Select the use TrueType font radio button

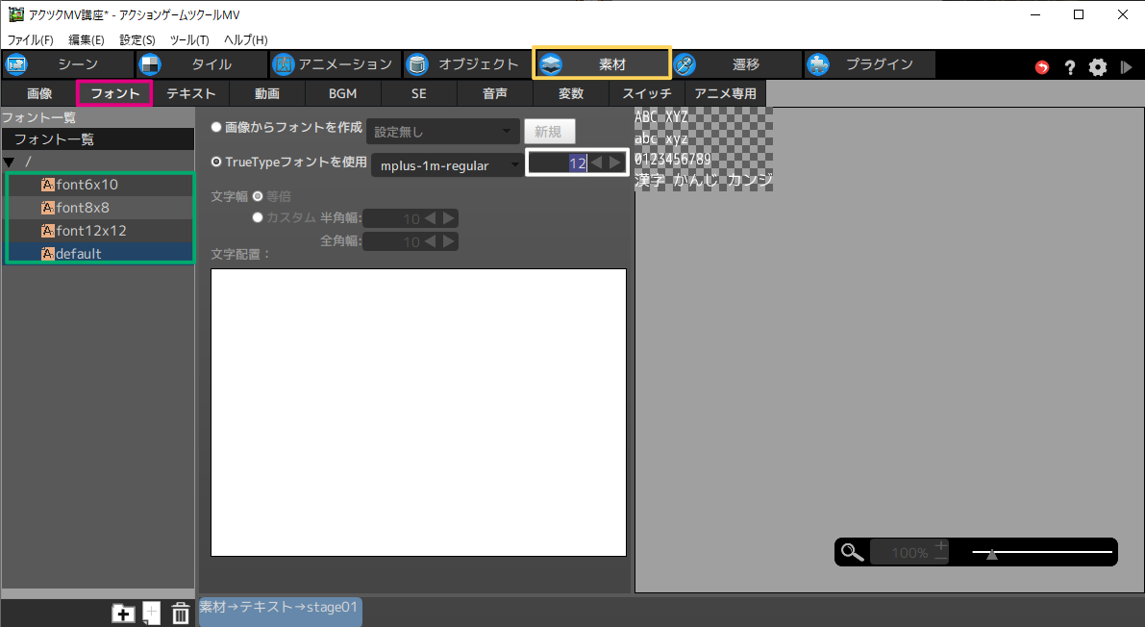[216, 163]
